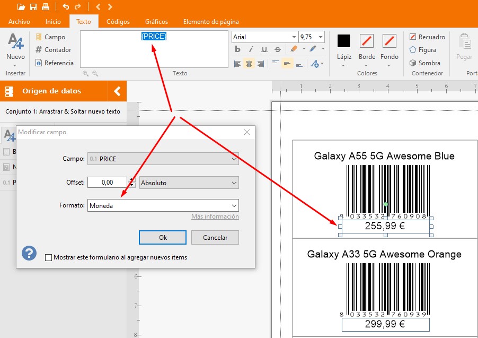The width and height of the screenshot is (478, 338).
Task: Expand the Arial font family dropdown
Action: (x=294, y=37)
